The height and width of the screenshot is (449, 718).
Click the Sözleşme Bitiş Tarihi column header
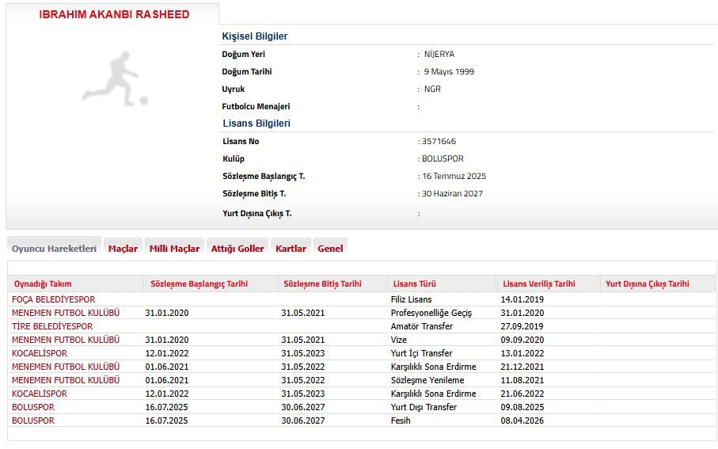322,284
